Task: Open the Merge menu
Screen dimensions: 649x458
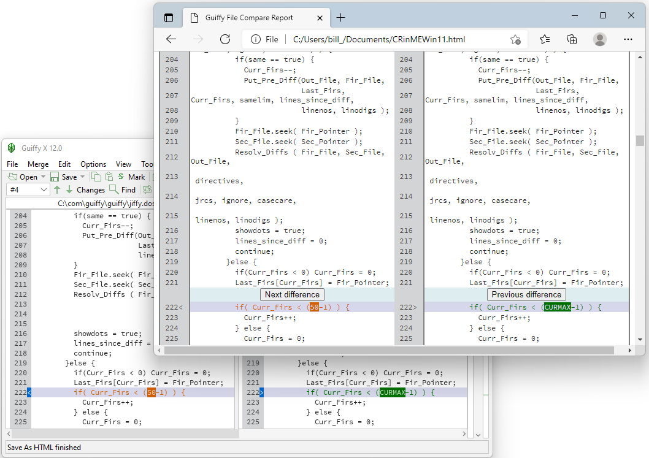Action: (38, 164)
